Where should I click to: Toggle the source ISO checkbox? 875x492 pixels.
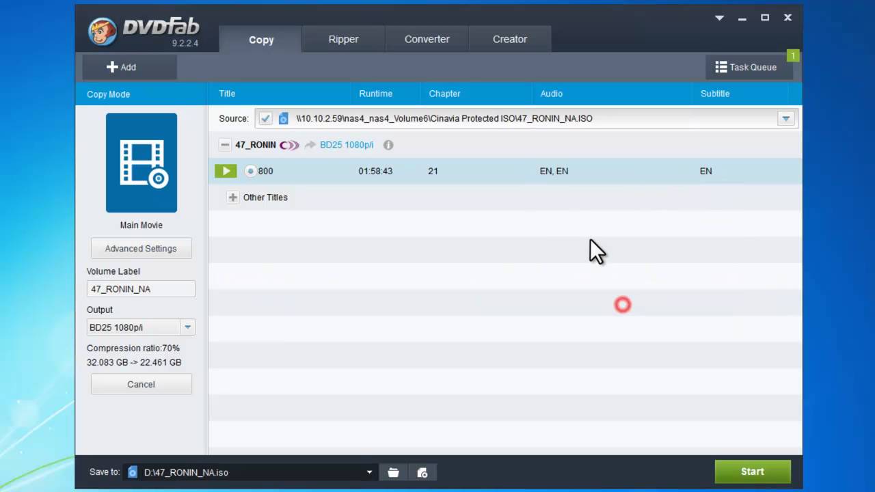pos(265,118)
